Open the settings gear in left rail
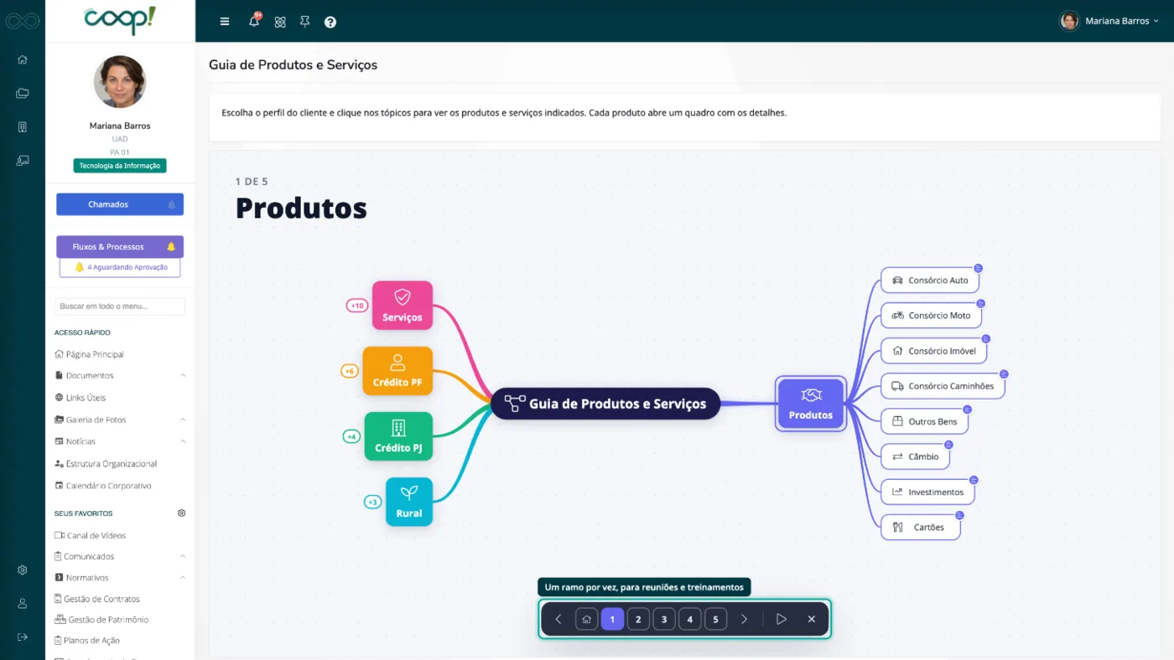 click(23, 570)
